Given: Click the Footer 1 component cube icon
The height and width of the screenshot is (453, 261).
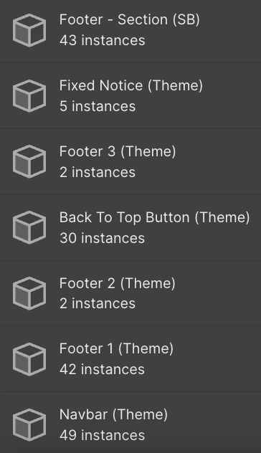Looking at the screenshot, I should (x=29, y=359).
